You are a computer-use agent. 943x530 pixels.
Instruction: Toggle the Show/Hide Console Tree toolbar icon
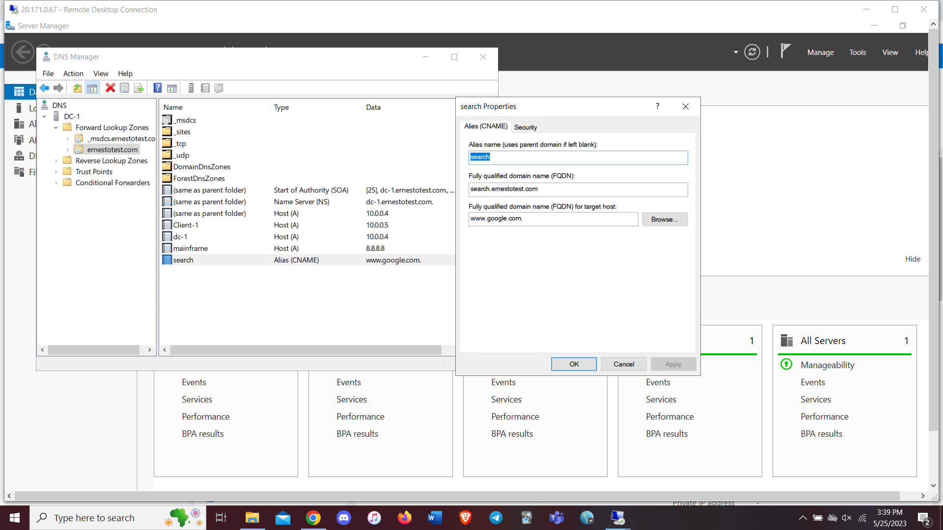pos(92,88)
